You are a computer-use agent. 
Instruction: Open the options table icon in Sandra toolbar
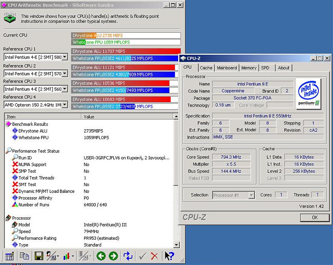coord(9,256)
